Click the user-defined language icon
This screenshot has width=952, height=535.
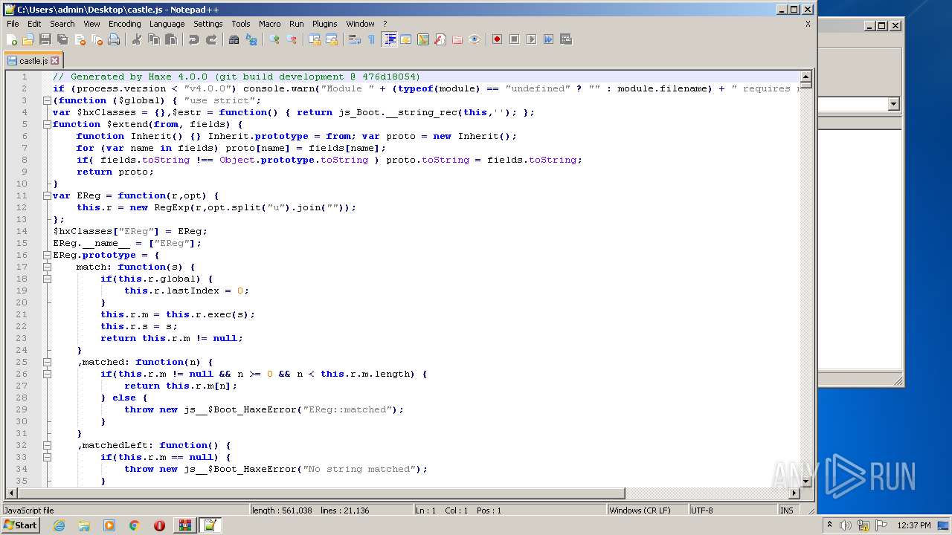(x=406, y=39)
